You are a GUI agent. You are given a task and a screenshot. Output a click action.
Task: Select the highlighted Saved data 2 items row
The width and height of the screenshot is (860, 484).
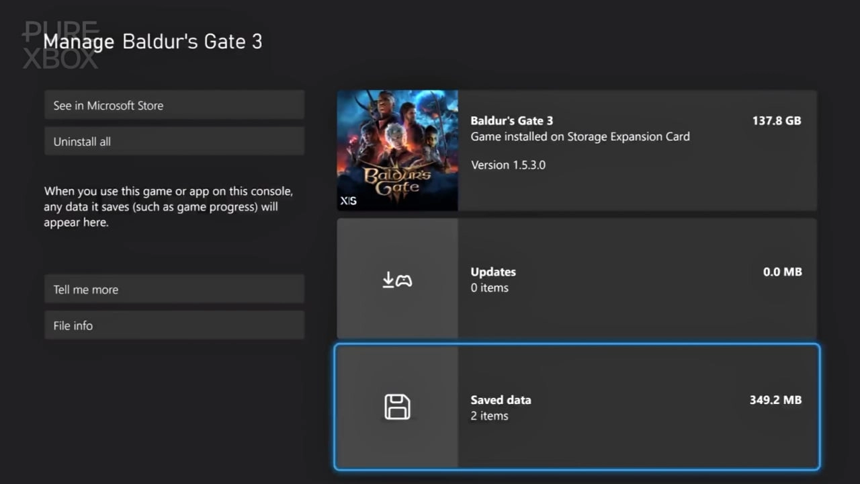click(x=576, y=407)
